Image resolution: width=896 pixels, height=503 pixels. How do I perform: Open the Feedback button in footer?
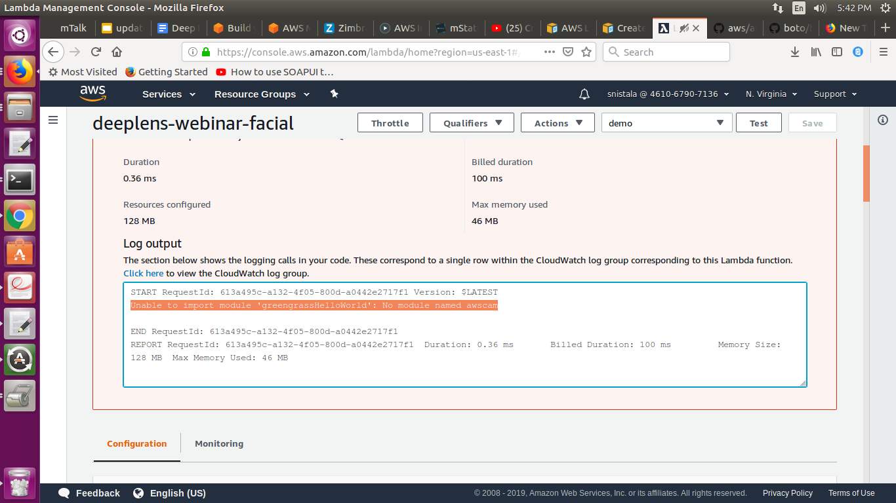(89, 493)
